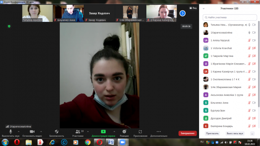Open Internet Explorer in taskbar
The image size is (260, 146).
(x=52, y=142)
